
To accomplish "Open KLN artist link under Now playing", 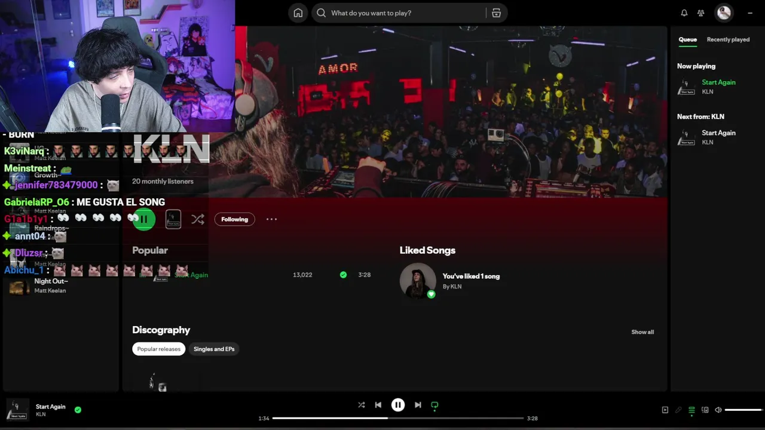I will [x=708, y=92].
